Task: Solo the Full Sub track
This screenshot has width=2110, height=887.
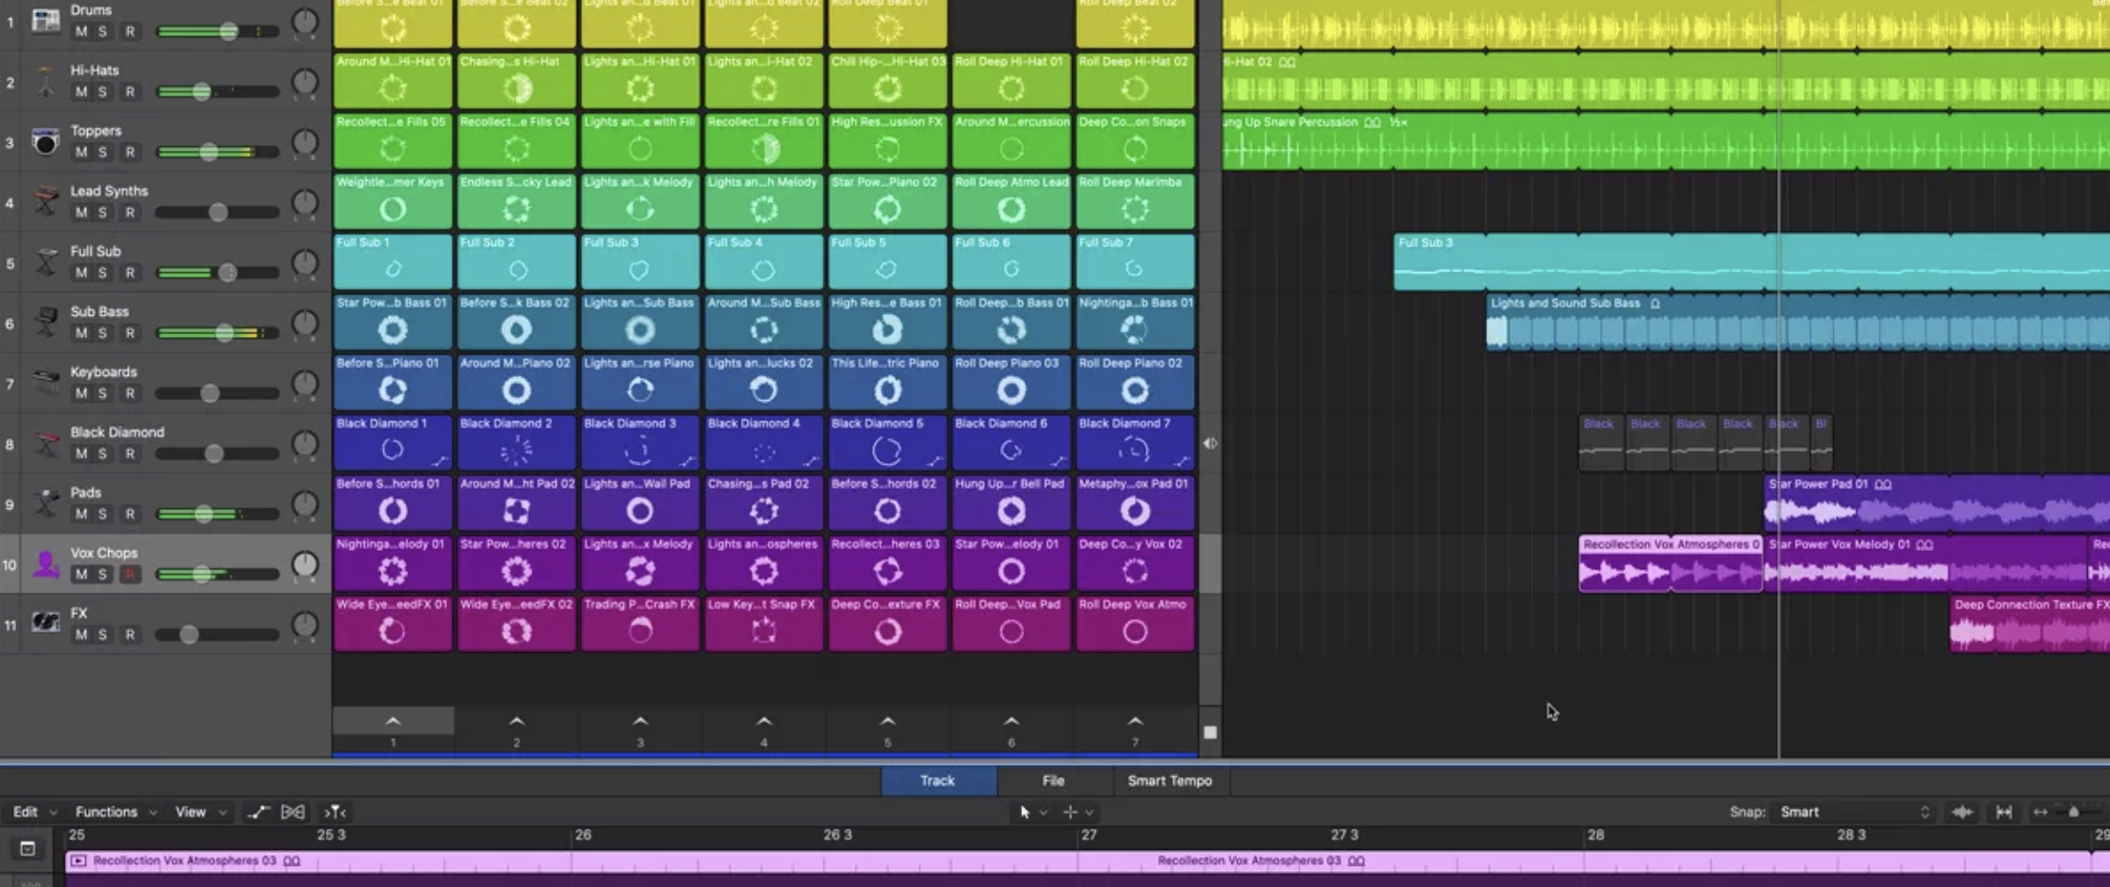Action: pos(103,272)
